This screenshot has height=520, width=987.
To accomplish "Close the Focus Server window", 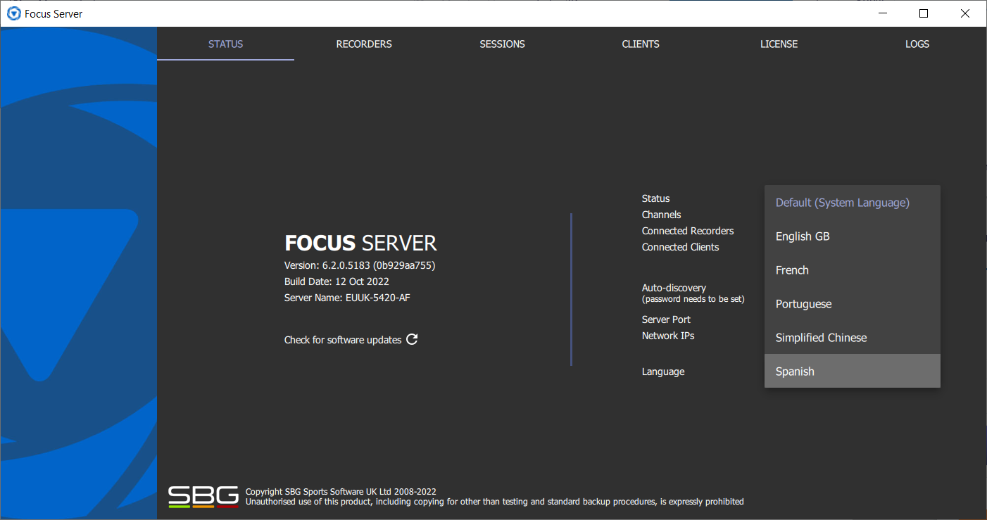I will pos(965,13).
